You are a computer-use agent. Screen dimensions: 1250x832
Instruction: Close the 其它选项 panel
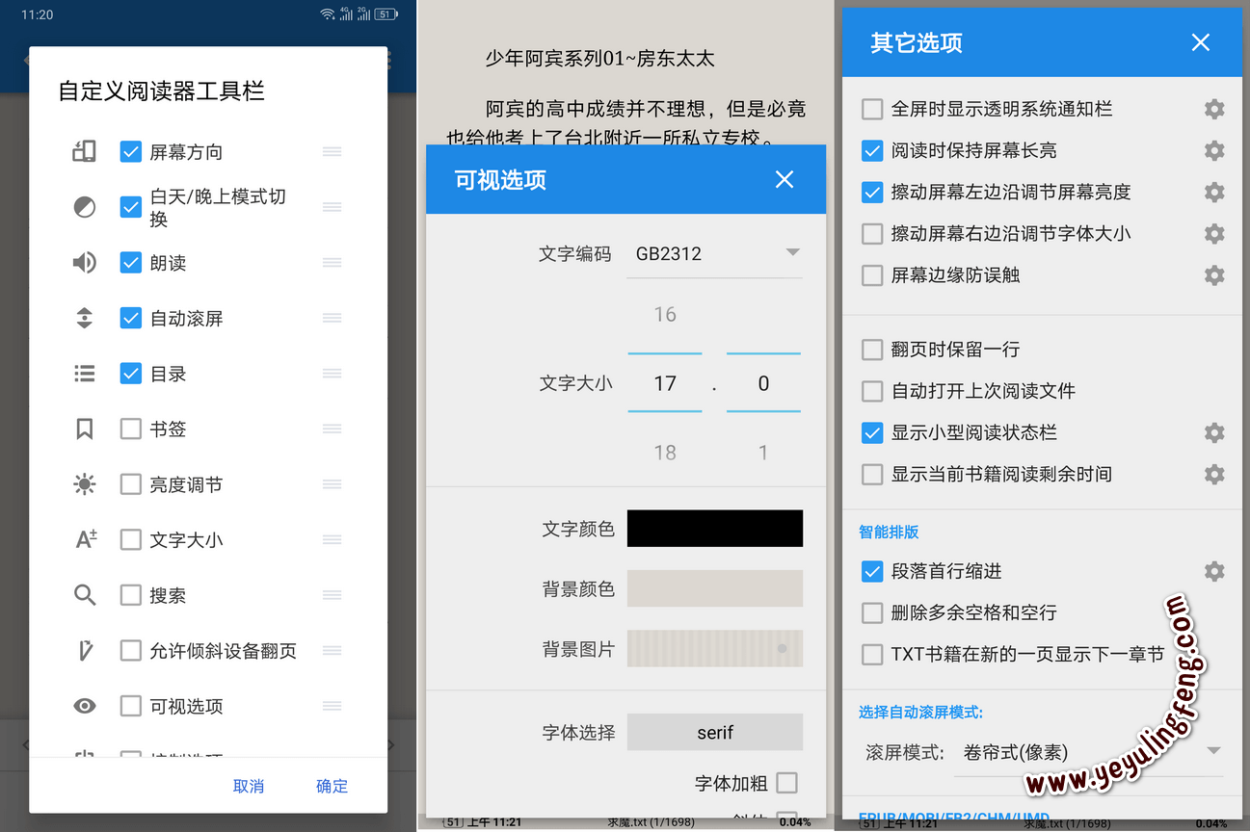(x=1200, y=42)
